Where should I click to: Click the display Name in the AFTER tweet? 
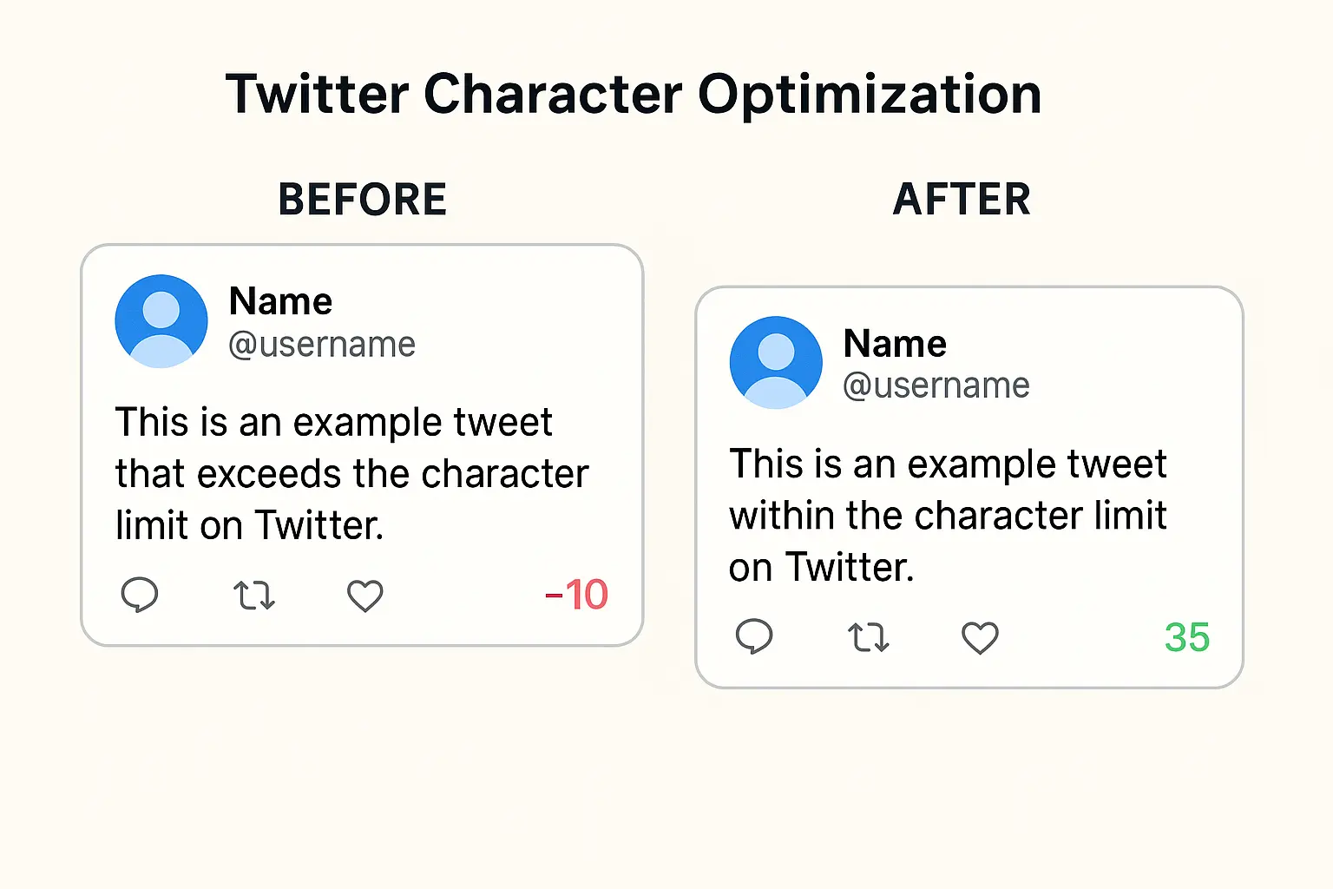(895, 344)
